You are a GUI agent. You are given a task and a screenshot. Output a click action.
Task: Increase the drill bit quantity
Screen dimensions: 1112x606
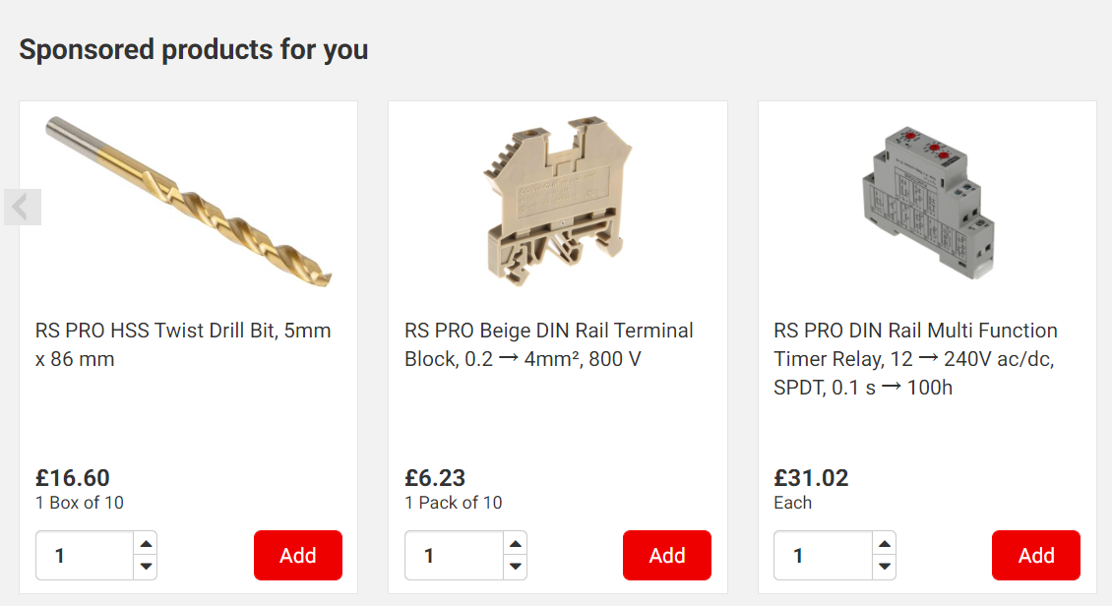146,543
